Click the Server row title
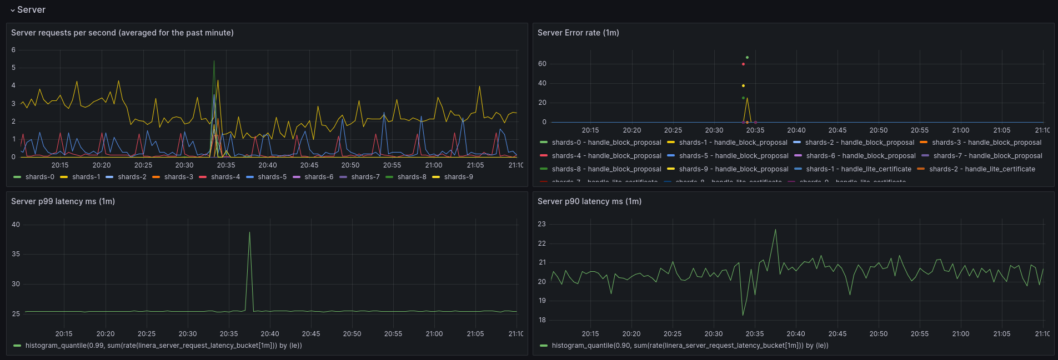1058x360 pixels. pos(31,10)
